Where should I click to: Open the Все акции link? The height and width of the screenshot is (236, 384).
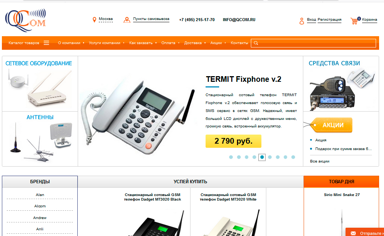(x=319, y=161)
